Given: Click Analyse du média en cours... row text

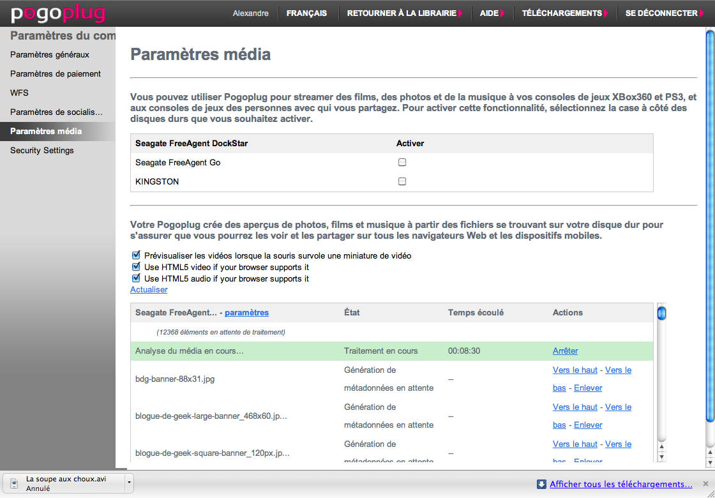Looking at the screenshot, I should pyautogui.click(x=190, y=351).
